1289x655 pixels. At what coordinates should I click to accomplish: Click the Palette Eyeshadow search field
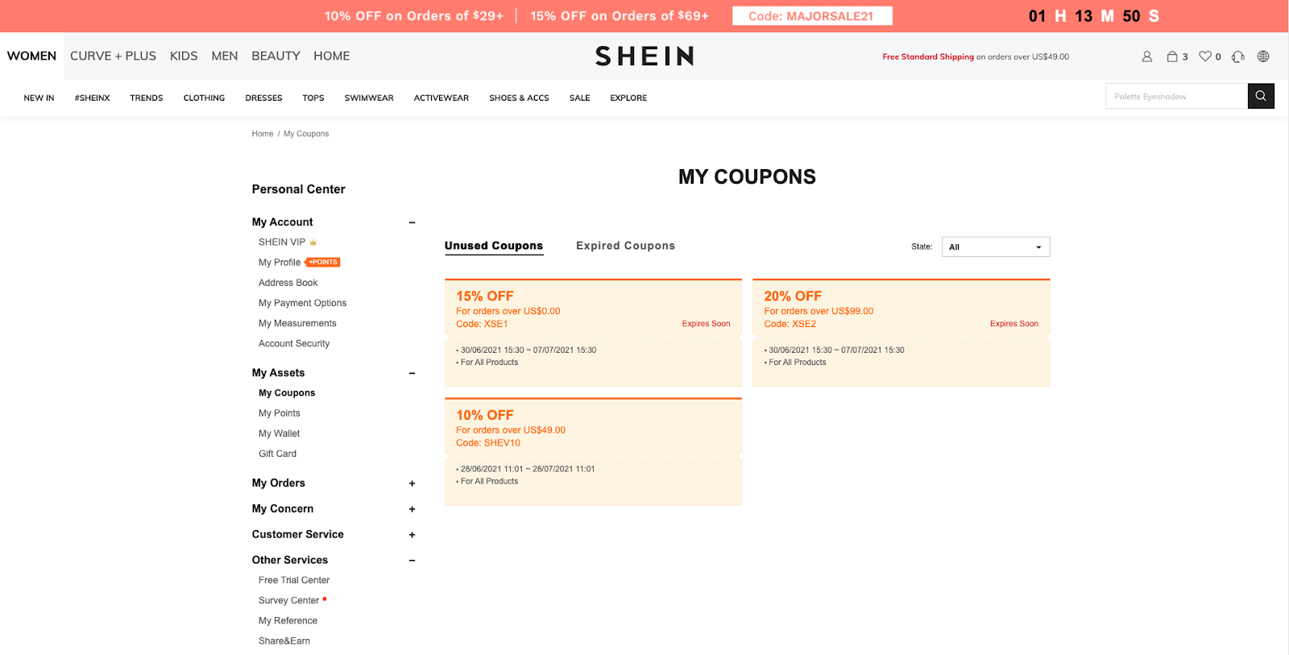pos(1176,96)
